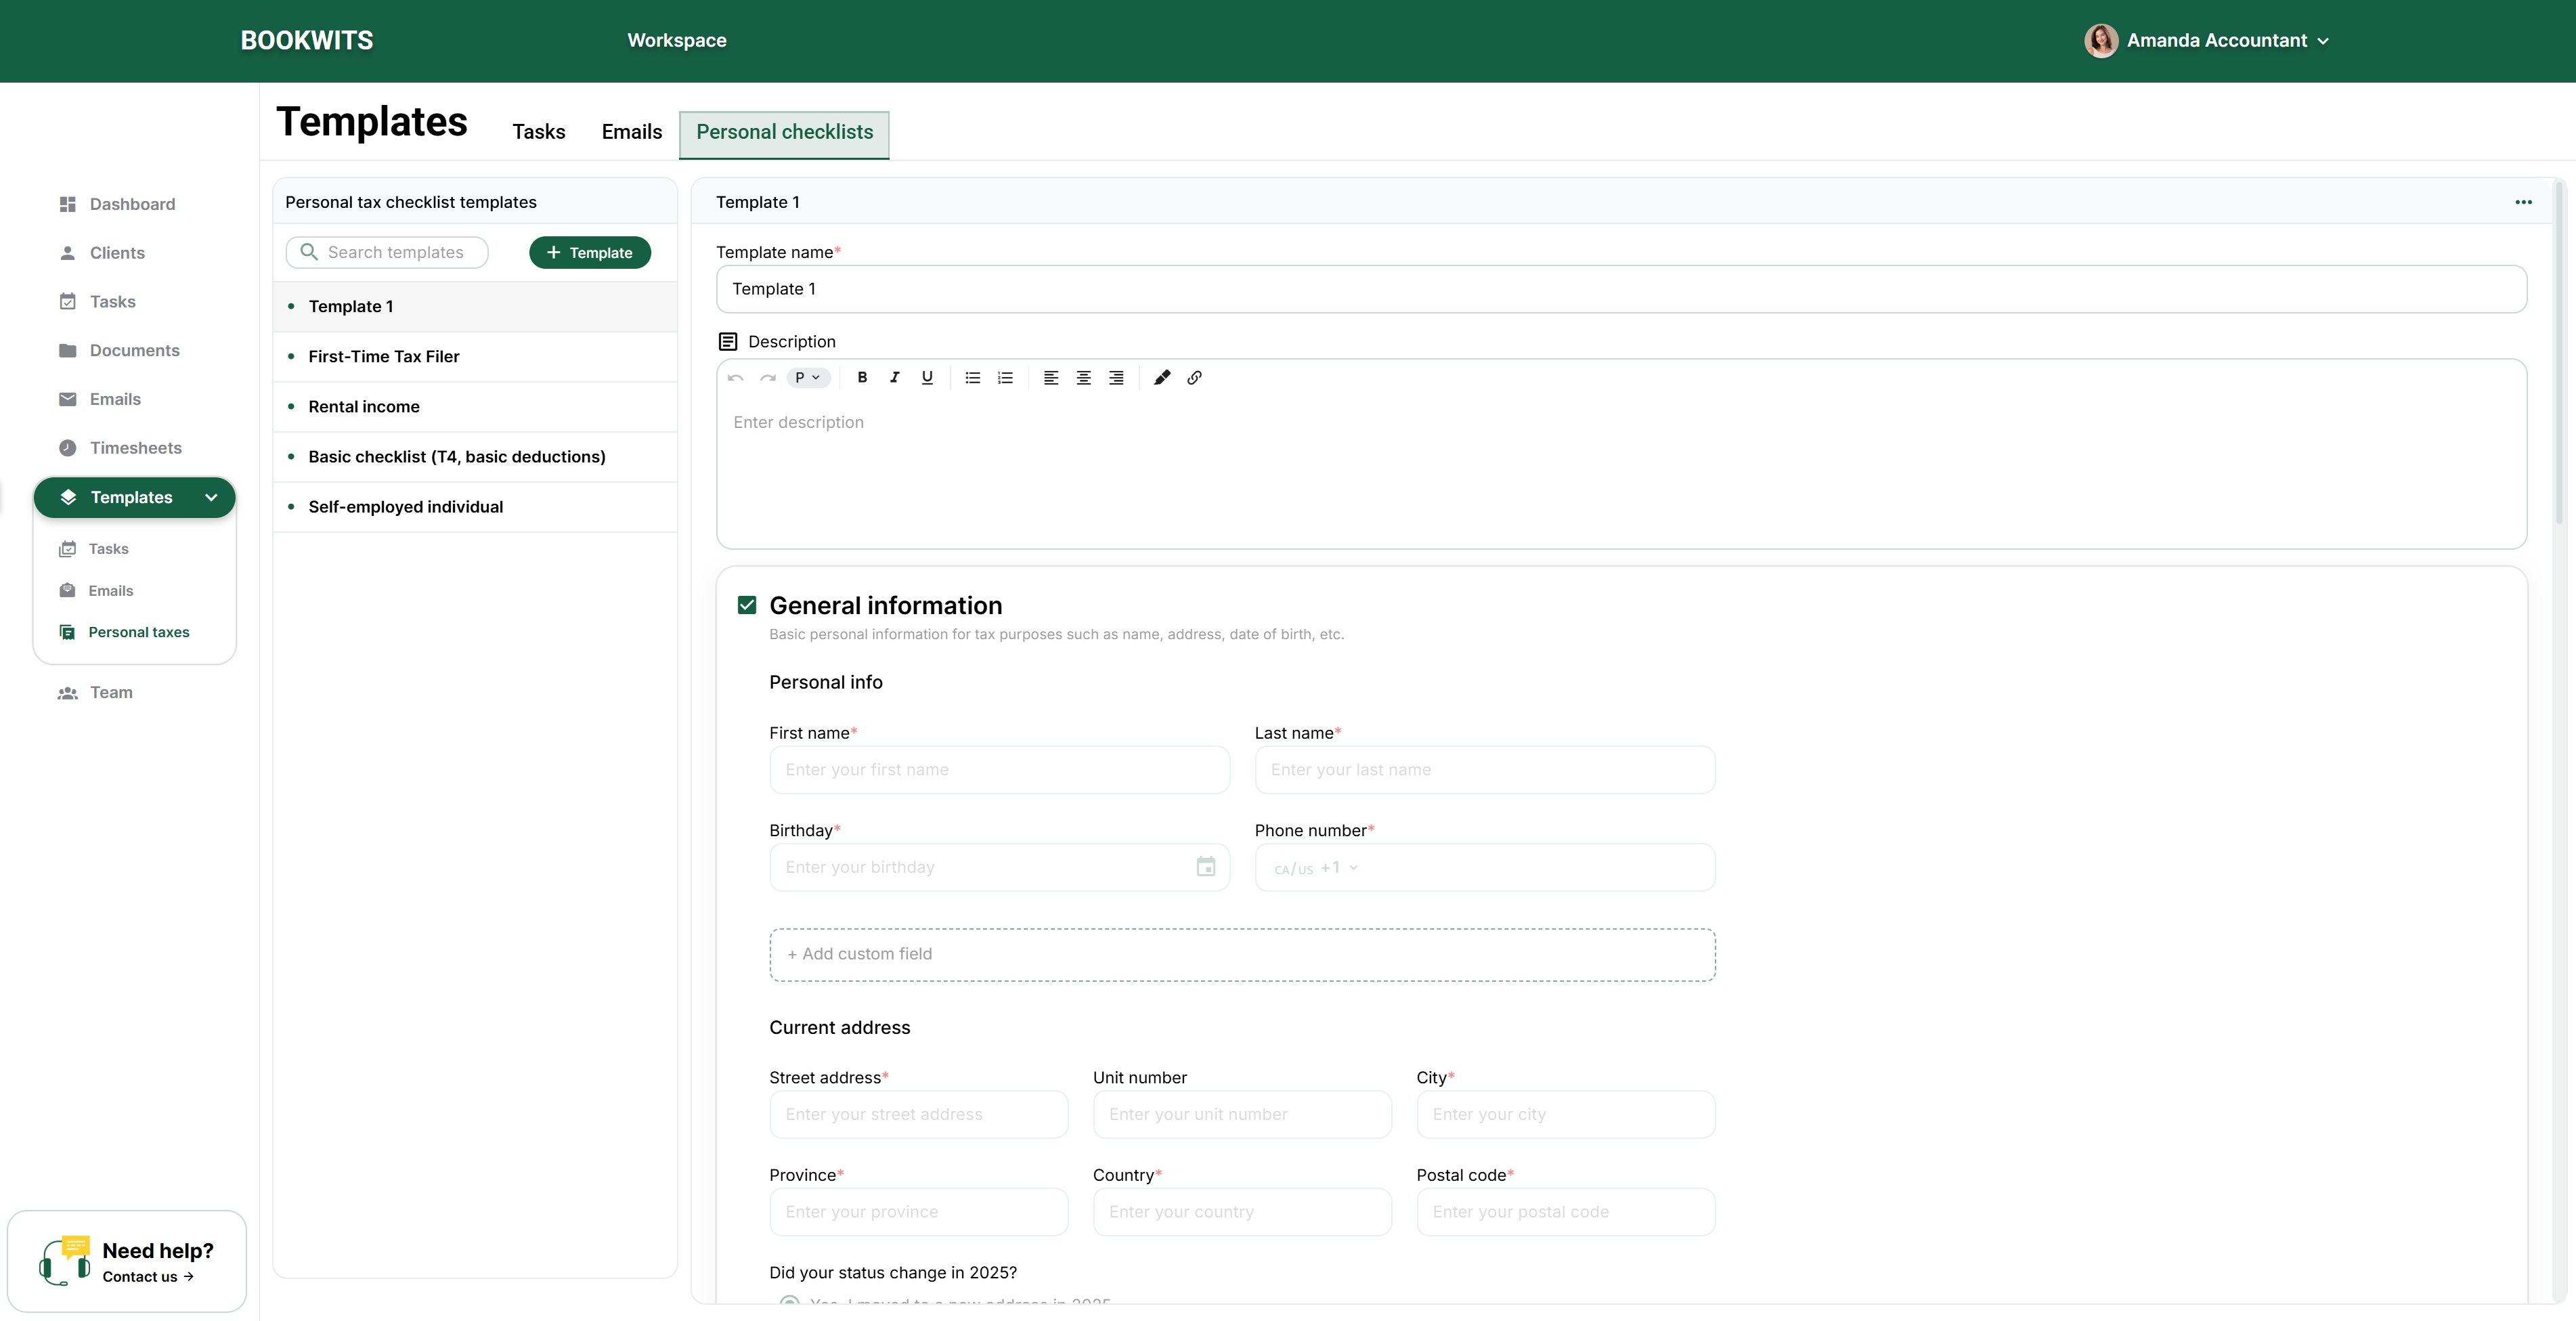Switch to the Emails templates tab
The width and height of the screenshot is (2576, 1321).
631,132
